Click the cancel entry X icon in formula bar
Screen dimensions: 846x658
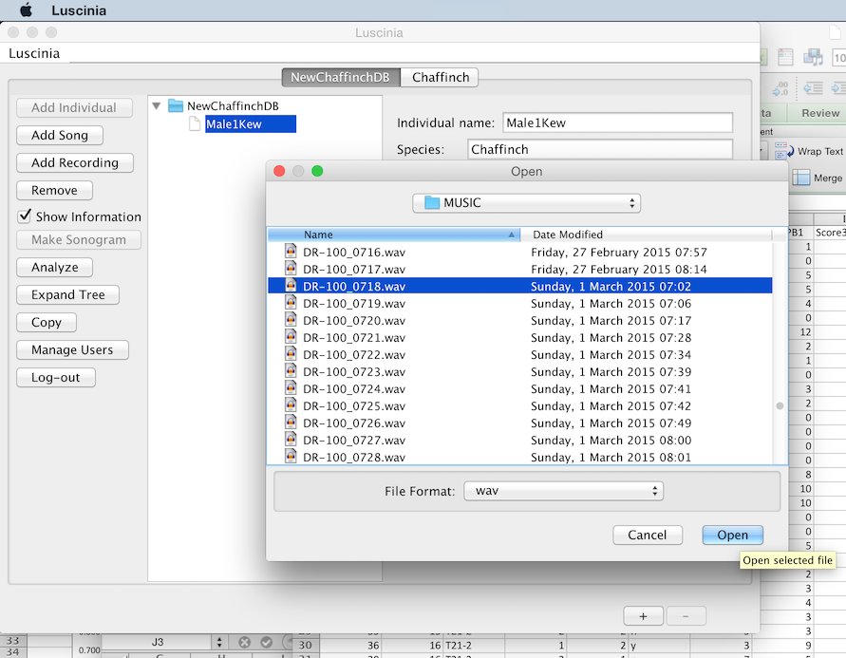click(244, 642)
